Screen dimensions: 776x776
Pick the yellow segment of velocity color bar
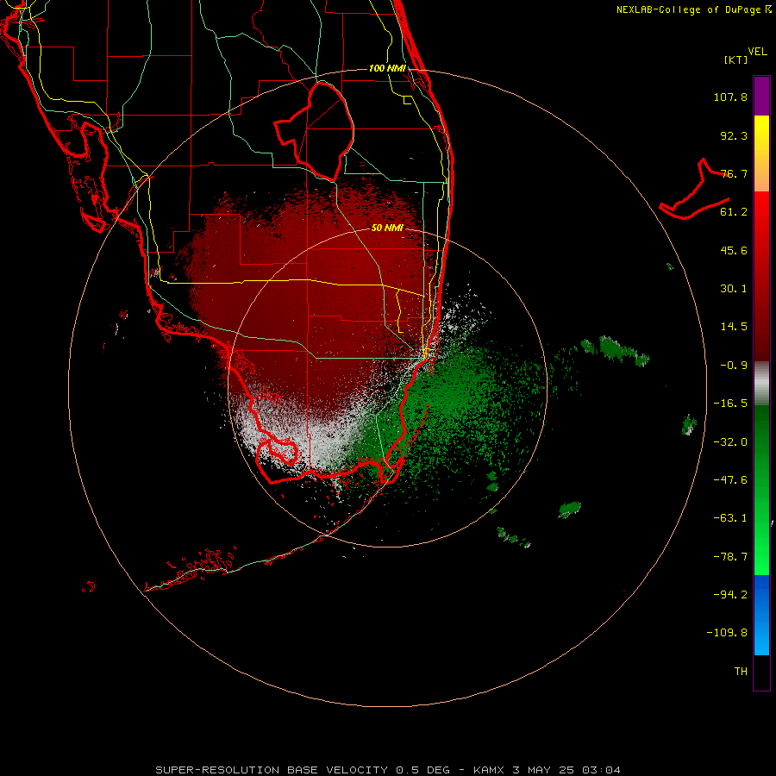pyautogui.click(x=761, y=134)
